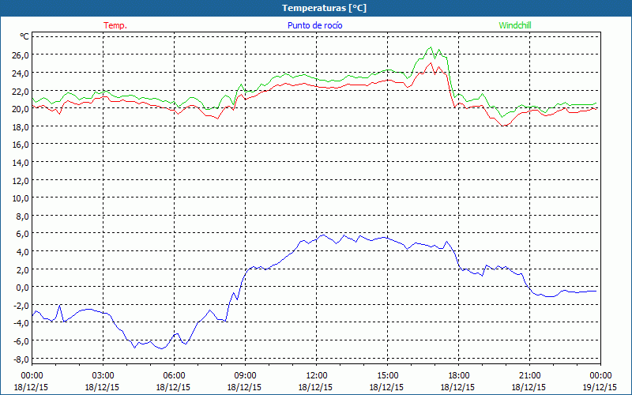
Task: Click the -6,0 y-axis value
Action: (x=21, y=341)
